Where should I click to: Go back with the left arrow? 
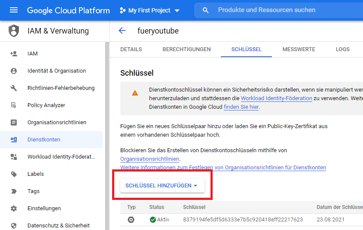coord(122,31)
